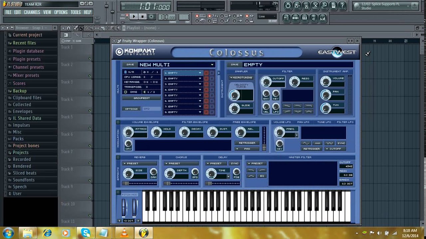Click the Stop transport button
This screenshot has width=426, height=239.
click(x=142, y=17)
